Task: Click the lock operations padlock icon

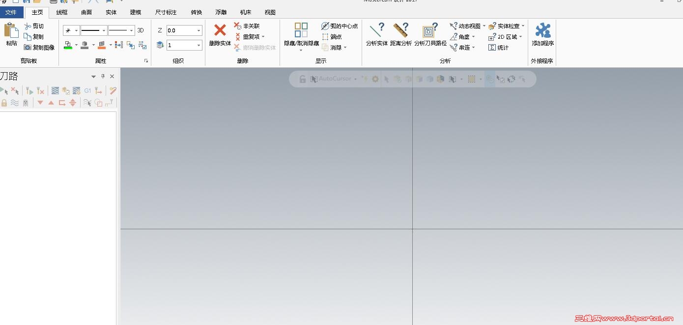Action: pyautogui.click(x=4, y=103)
